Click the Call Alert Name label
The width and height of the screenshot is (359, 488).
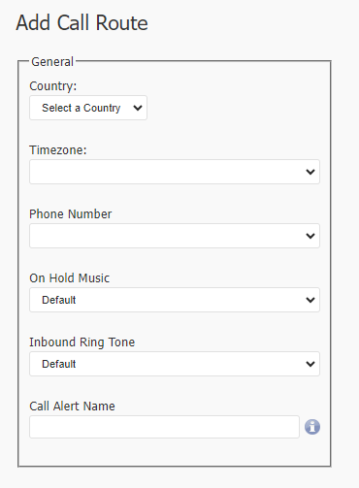coord(72,407)
